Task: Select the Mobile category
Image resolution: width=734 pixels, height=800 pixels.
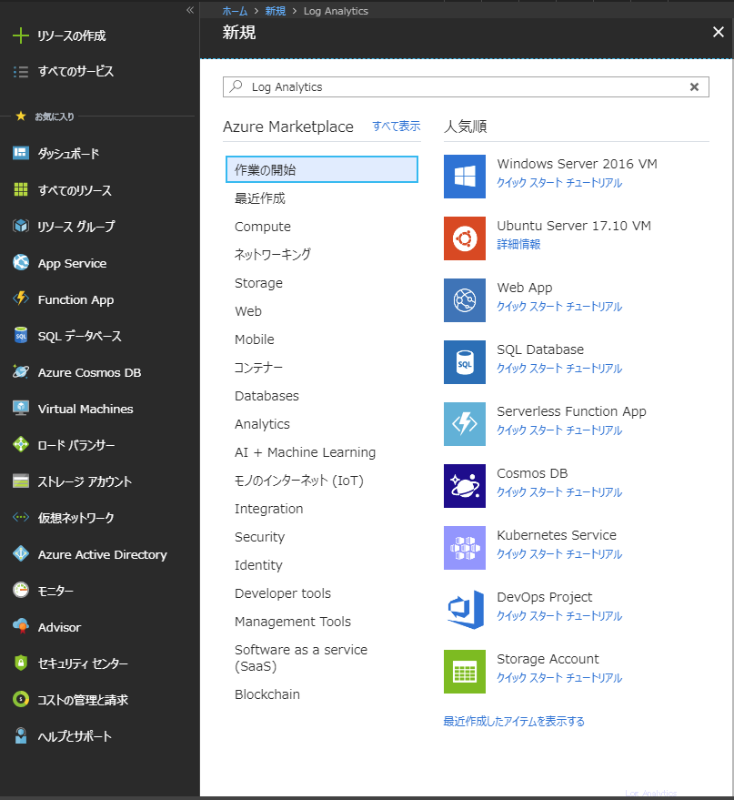Action: pos(255,339)
